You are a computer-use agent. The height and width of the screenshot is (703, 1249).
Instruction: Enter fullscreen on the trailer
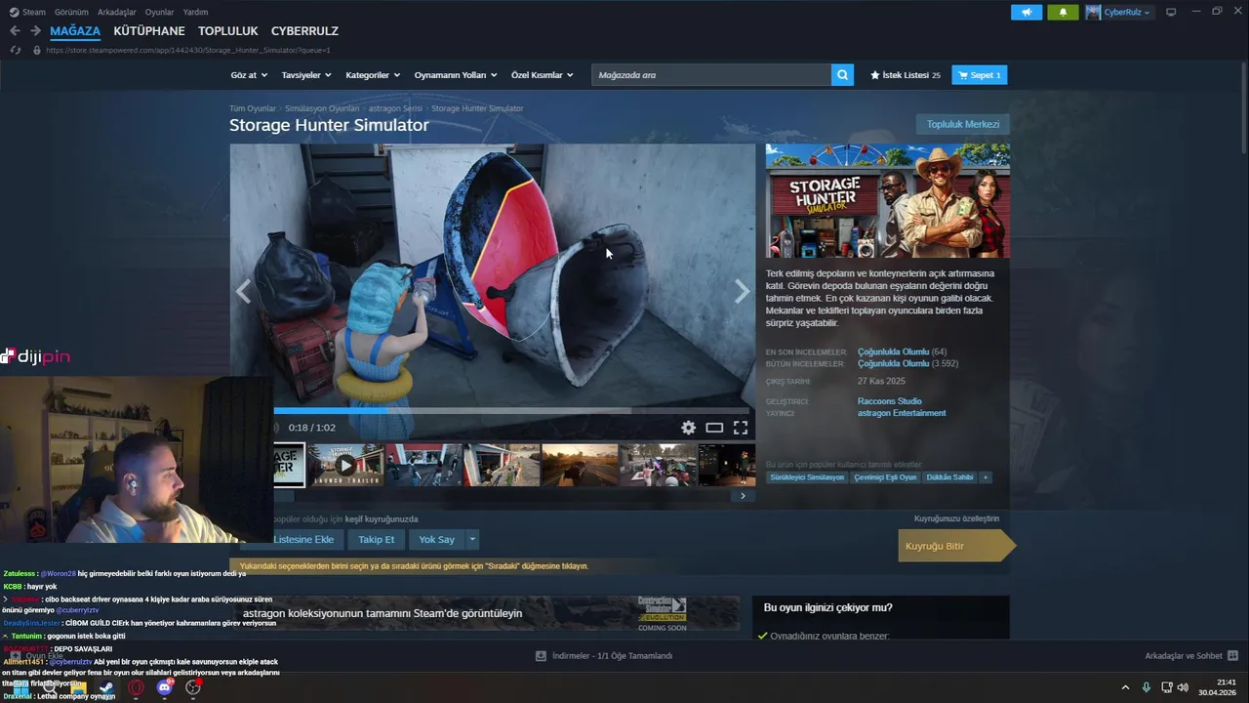coord(741,428)
